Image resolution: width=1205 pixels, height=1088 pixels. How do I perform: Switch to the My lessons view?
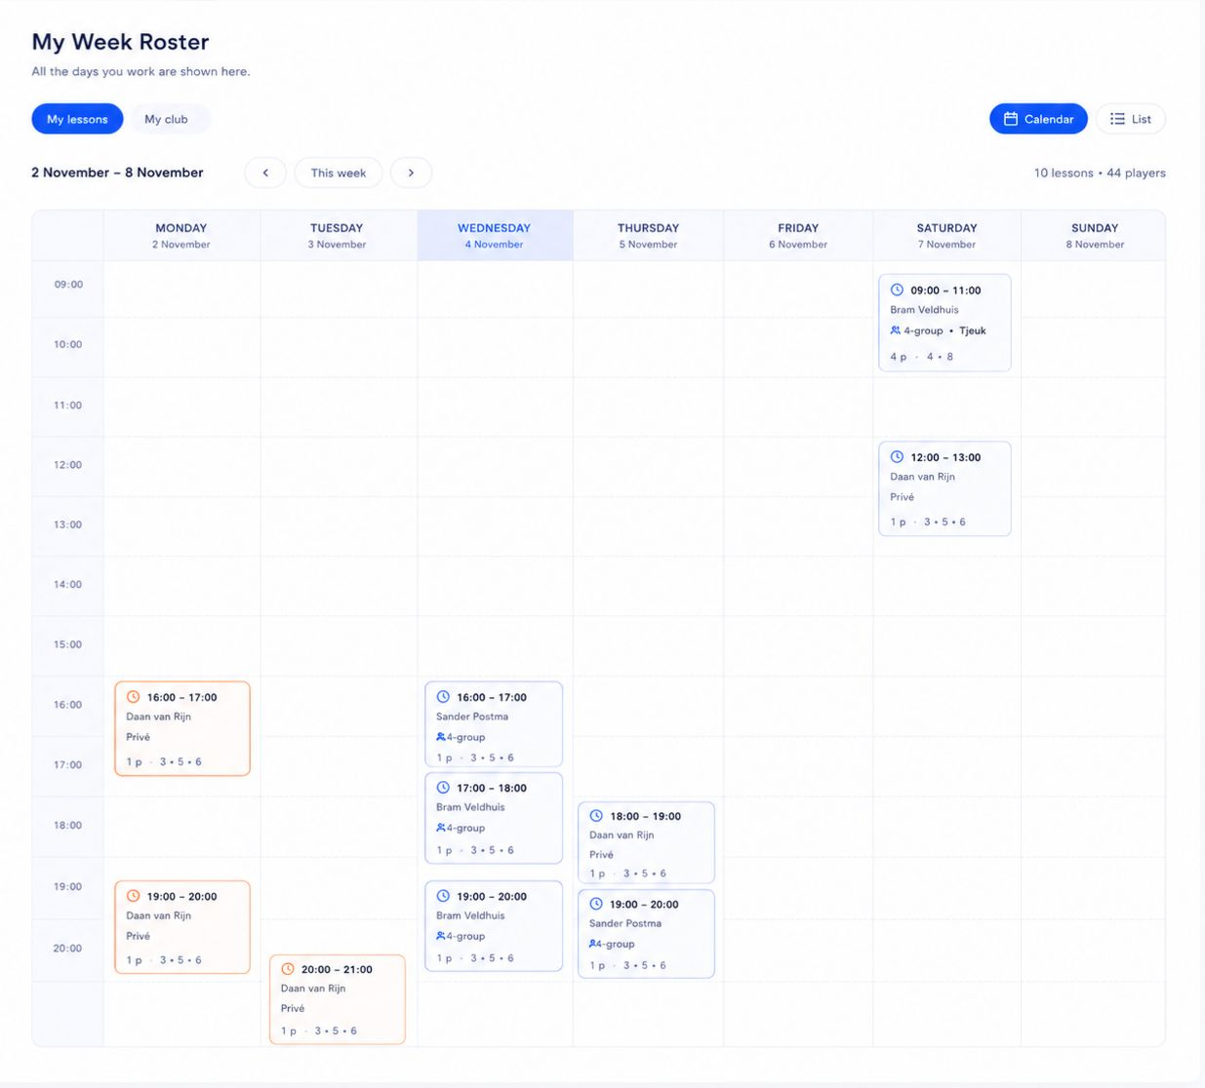pos(77,119)
